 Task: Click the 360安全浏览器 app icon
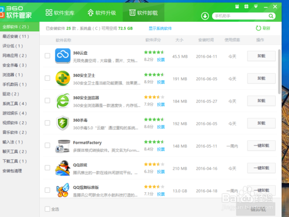63,101
